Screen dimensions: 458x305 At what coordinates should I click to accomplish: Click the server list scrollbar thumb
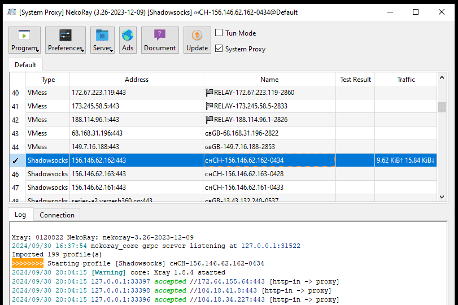[x=442, y=107]
